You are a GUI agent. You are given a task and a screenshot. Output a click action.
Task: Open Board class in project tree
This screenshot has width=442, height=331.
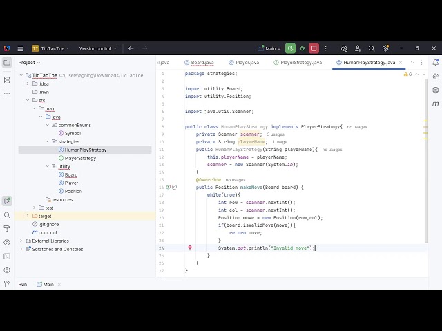coord(68,174)
